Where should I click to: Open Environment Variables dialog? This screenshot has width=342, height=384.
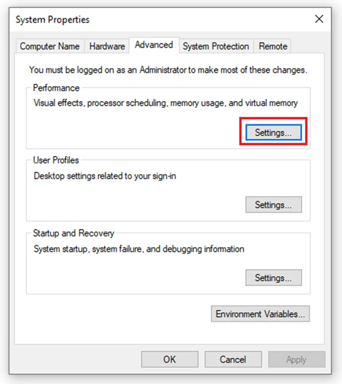click(260, 314)
